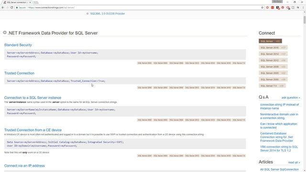This screenshot has width=306, height=172.
Task: Open the Chrome three-dot menu
Action: click(x=303, y=8)
